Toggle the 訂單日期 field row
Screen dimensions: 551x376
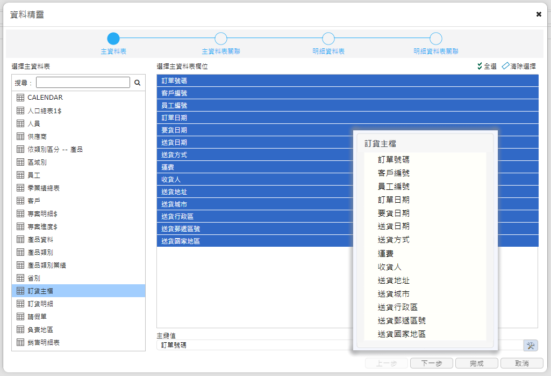[347, 117]
